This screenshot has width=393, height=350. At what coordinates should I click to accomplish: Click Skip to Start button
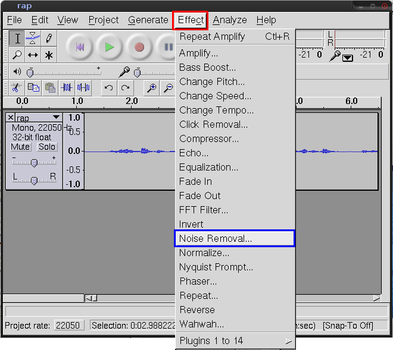point(80,47)
